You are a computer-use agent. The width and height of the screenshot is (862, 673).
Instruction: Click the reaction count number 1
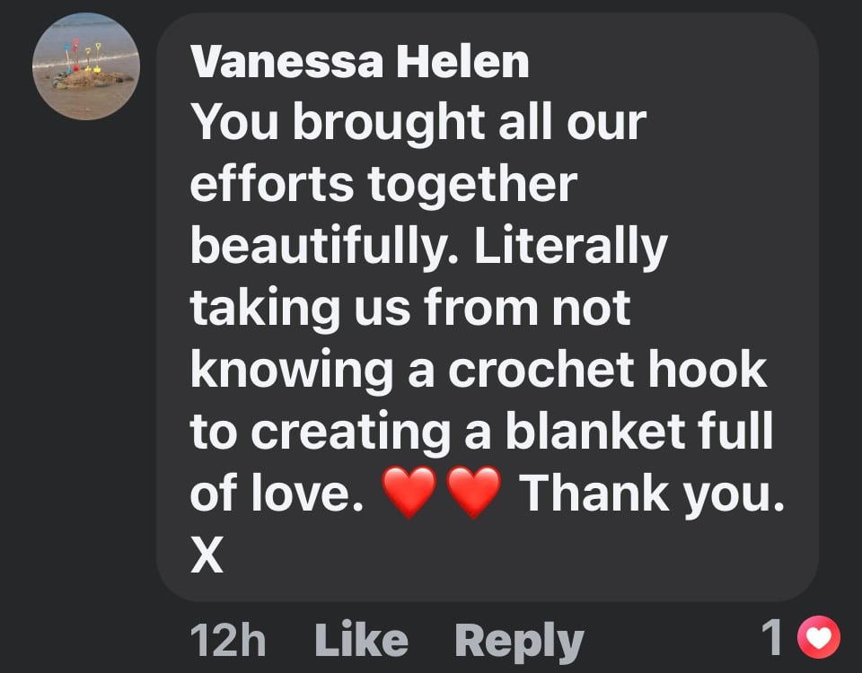click(772, 638)
